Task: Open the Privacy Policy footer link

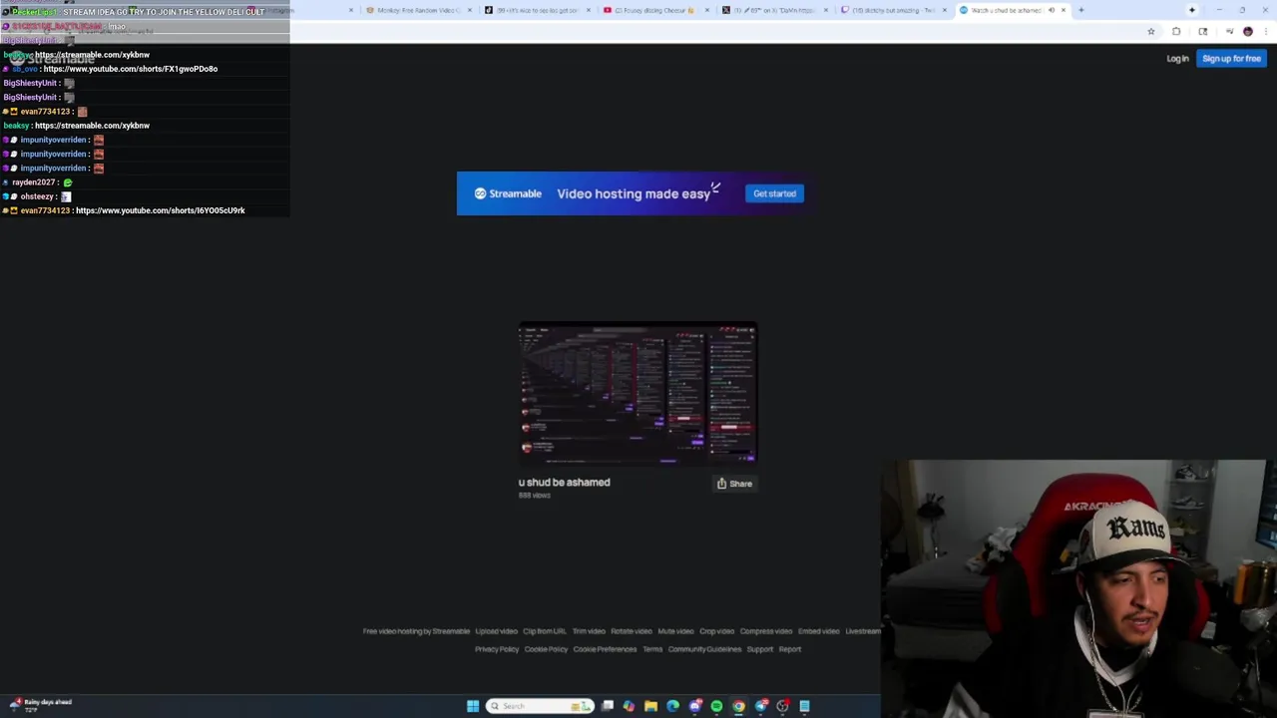Action: [497, 649]
